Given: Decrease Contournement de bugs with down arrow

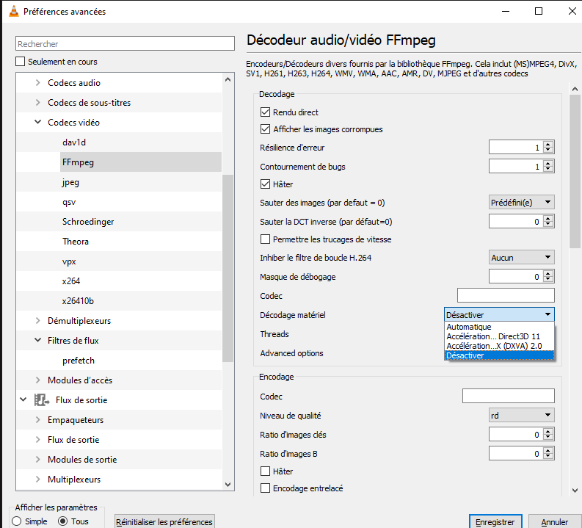Looking at the screenshot, I should click(548, 170).
